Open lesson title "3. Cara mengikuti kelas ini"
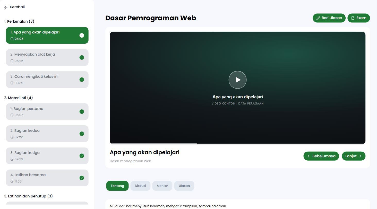This screenshot has width=377, height=209. pyautogui.click(x=35, y=76)
